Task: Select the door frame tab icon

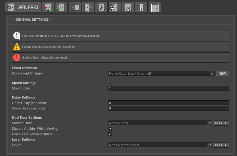Action: tap(155, 8)
